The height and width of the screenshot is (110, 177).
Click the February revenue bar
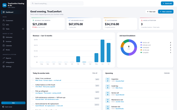[78, 59]
